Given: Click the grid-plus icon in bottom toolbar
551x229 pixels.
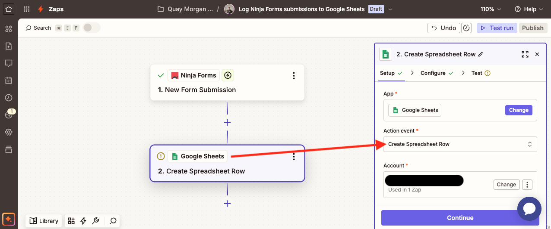Looking at the screenshot, I should pos(71,221).
